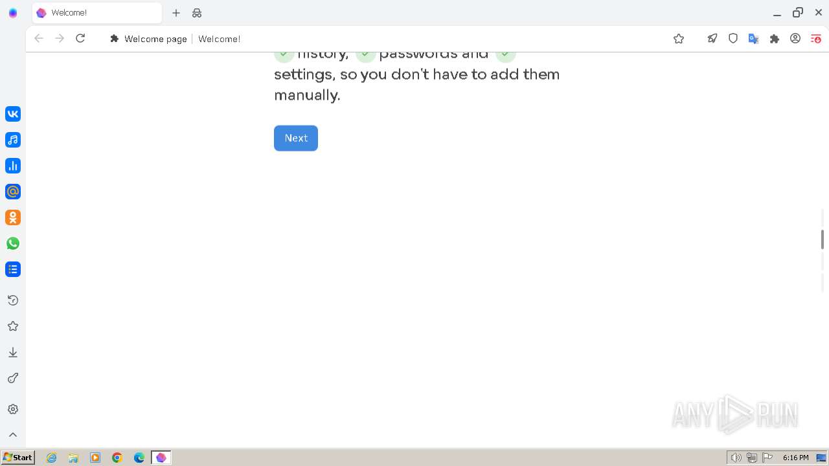
Task: Launch Internet Explorer from taskbar
Action: click(x=52, y=458)
